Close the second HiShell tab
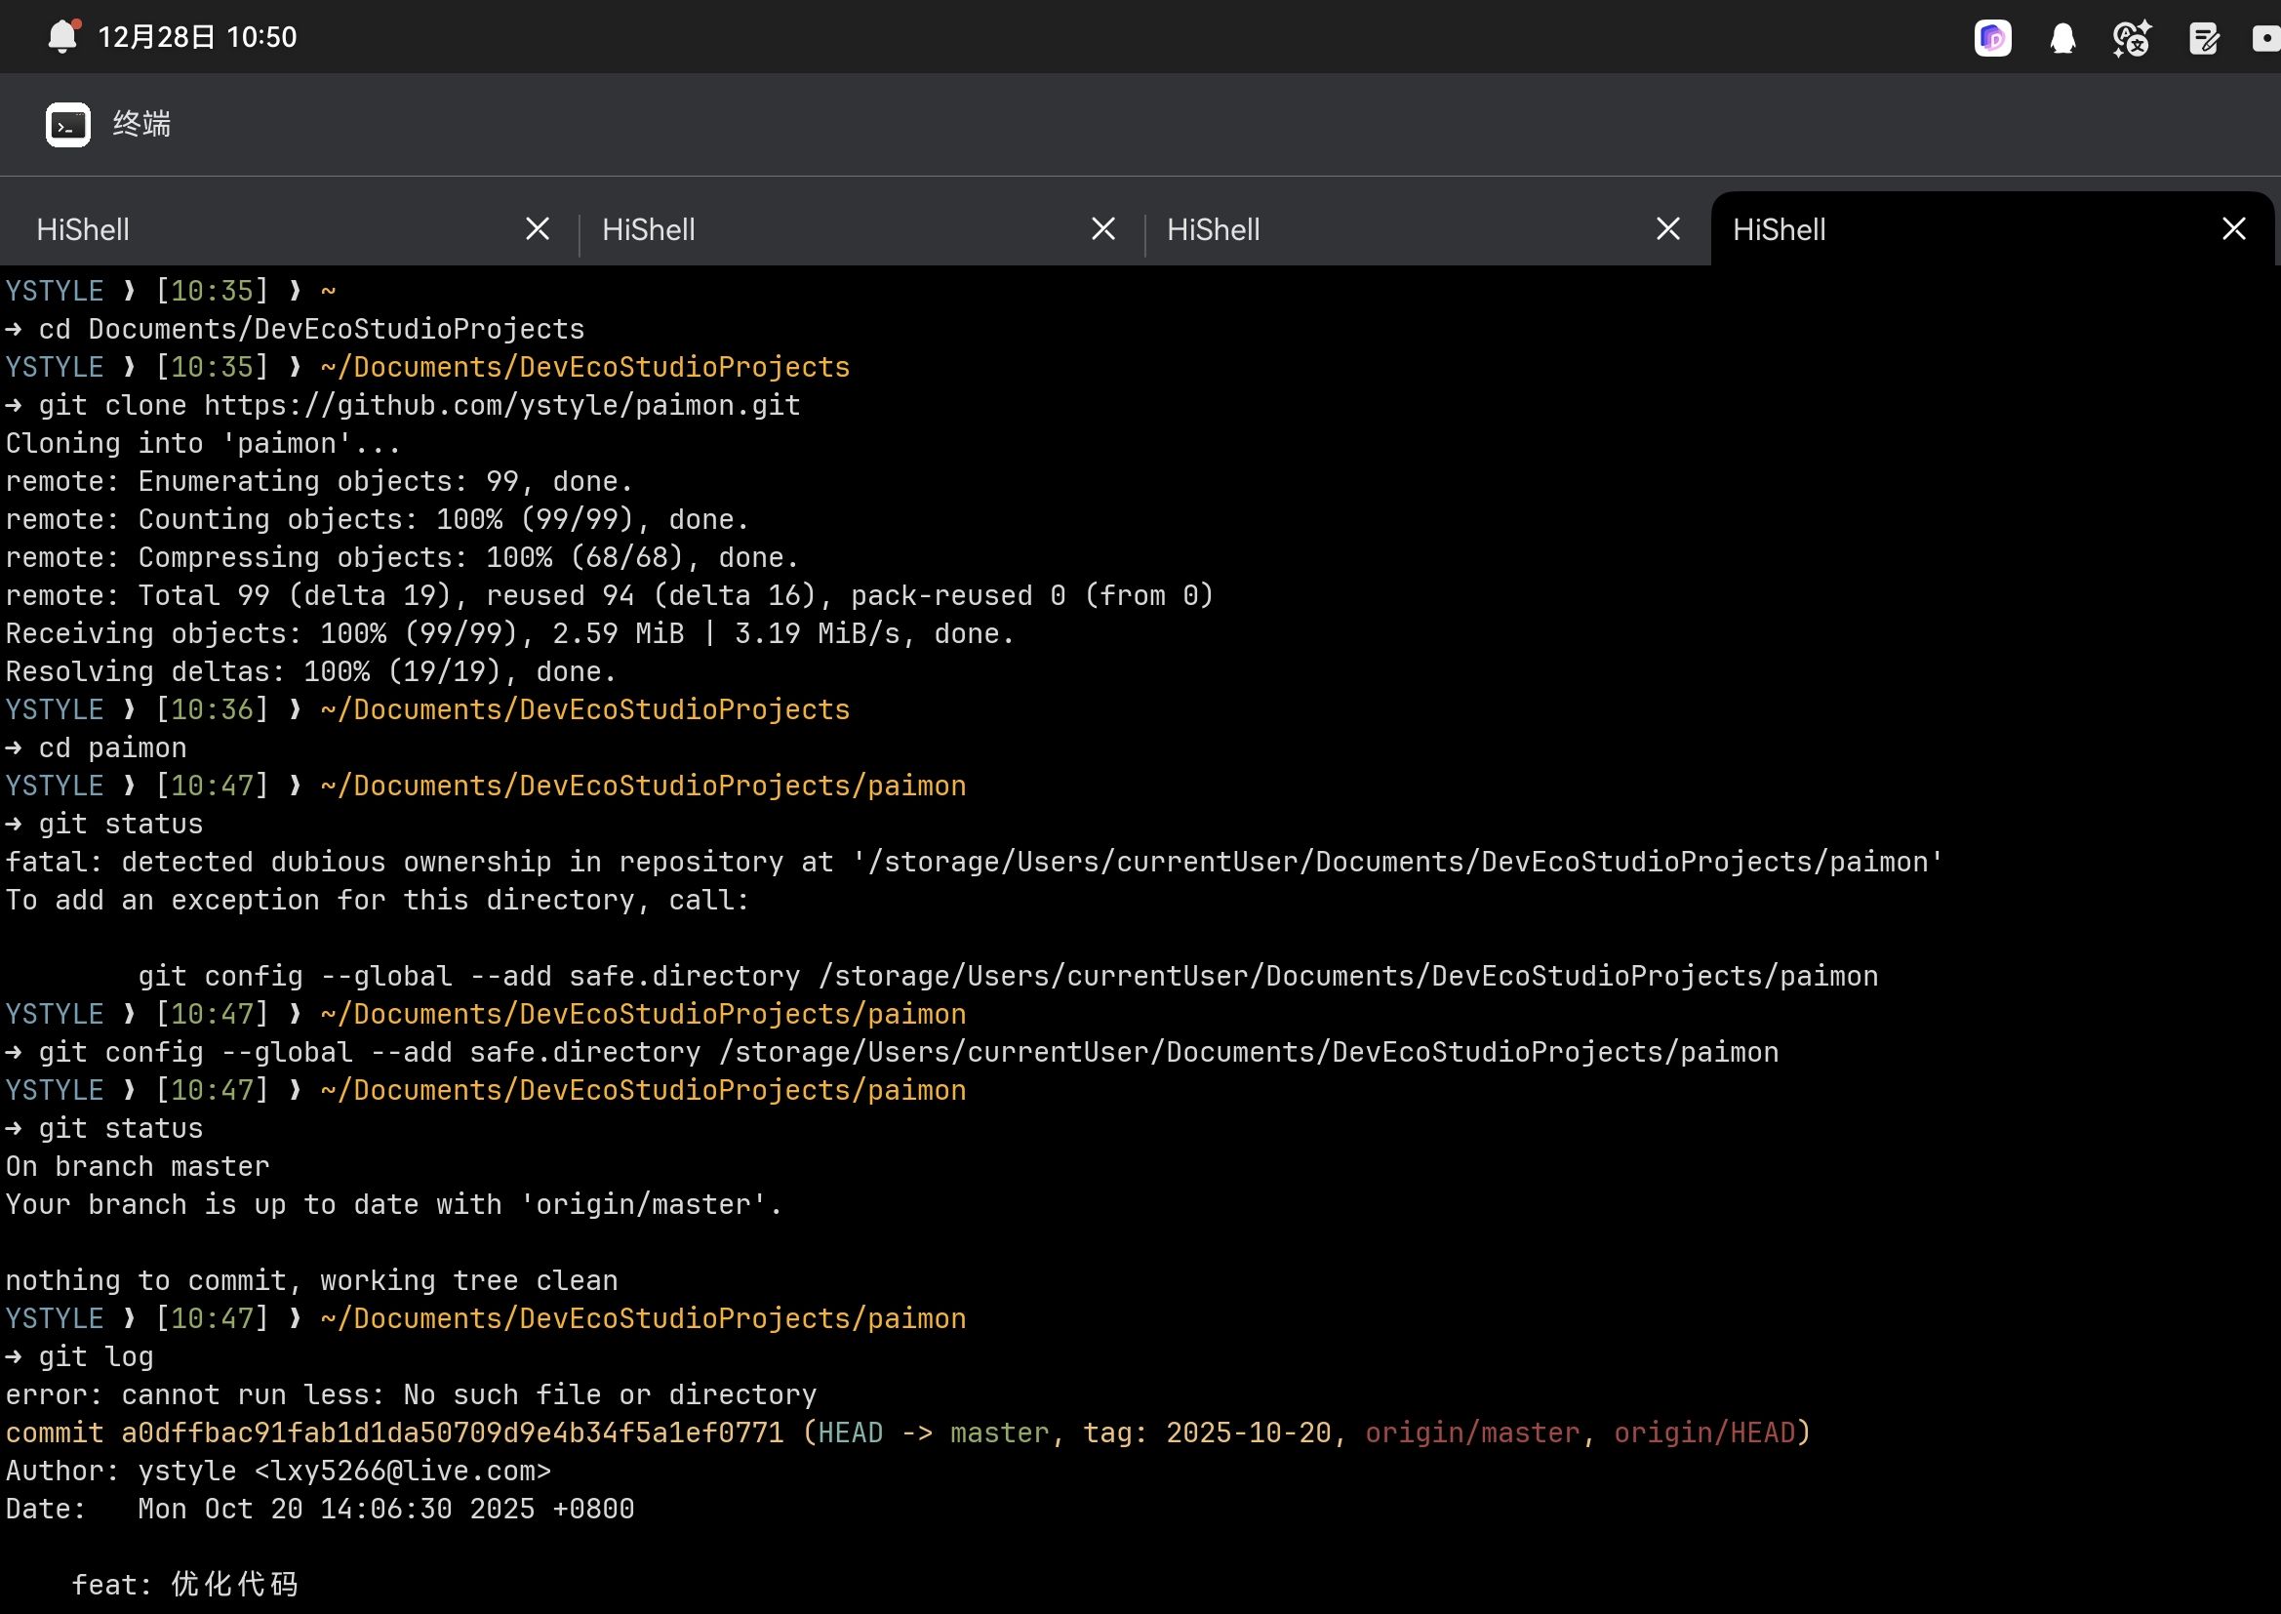 click(x=1102, y=229)
